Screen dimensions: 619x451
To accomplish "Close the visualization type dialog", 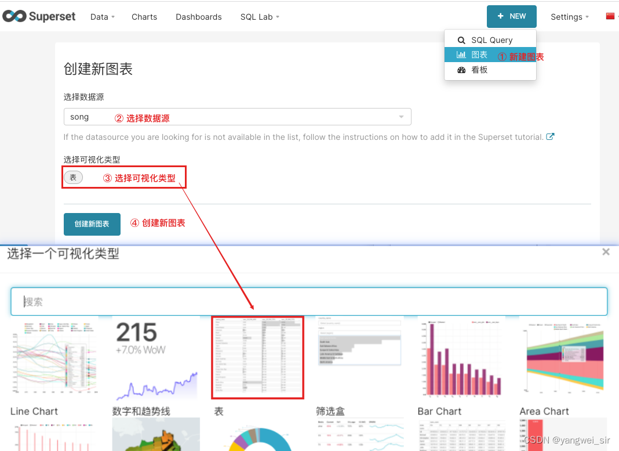I will pos(606,252).
